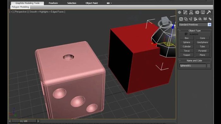Click the GeoSphere primitive button

pos(202,42)
